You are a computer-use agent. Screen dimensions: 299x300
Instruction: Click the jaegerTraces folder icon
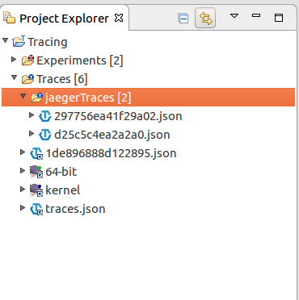click(36, 98)
